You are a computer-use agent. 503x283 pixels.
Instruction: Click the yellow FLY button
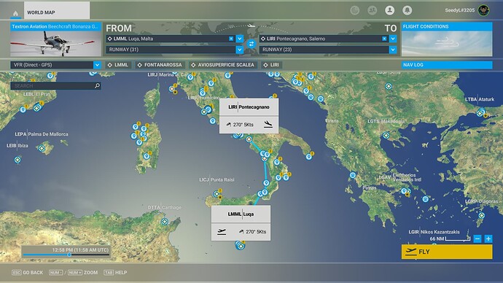pyautogui.click(x=447, y=252)
